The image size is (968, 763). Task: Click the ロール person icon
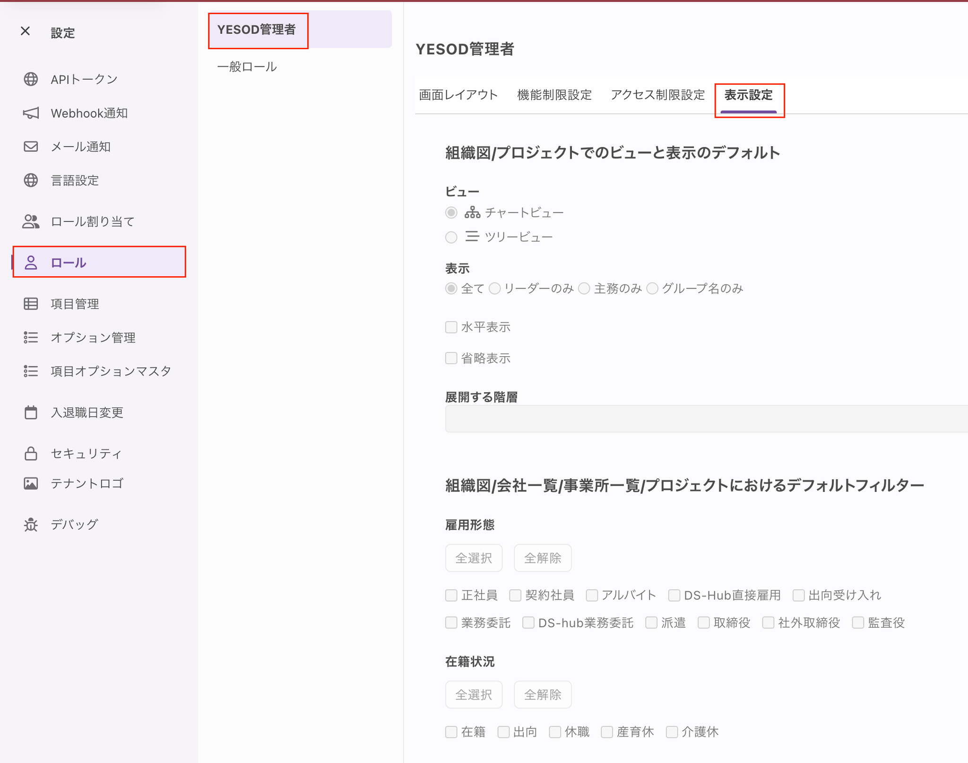click(31, 263)
